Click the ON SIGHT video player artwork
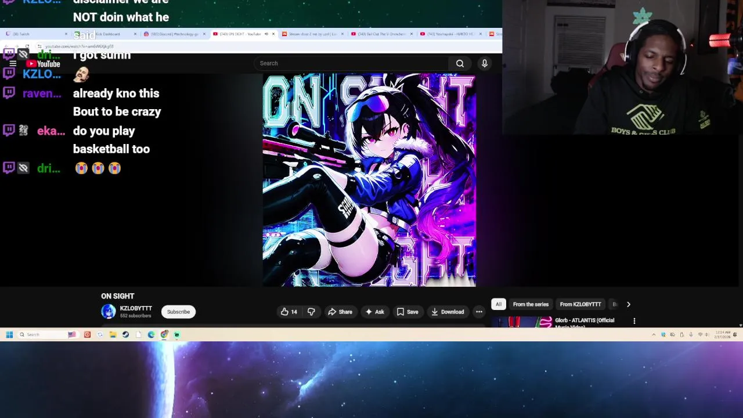The image size is (743, 418). (x=369, y=180)
